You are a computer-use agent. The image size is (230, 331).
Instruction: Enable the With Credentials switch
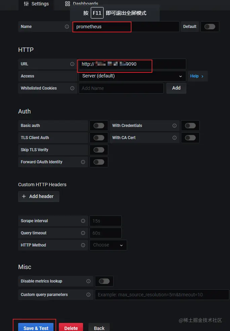pyautogui.click(x=190, y=126)
